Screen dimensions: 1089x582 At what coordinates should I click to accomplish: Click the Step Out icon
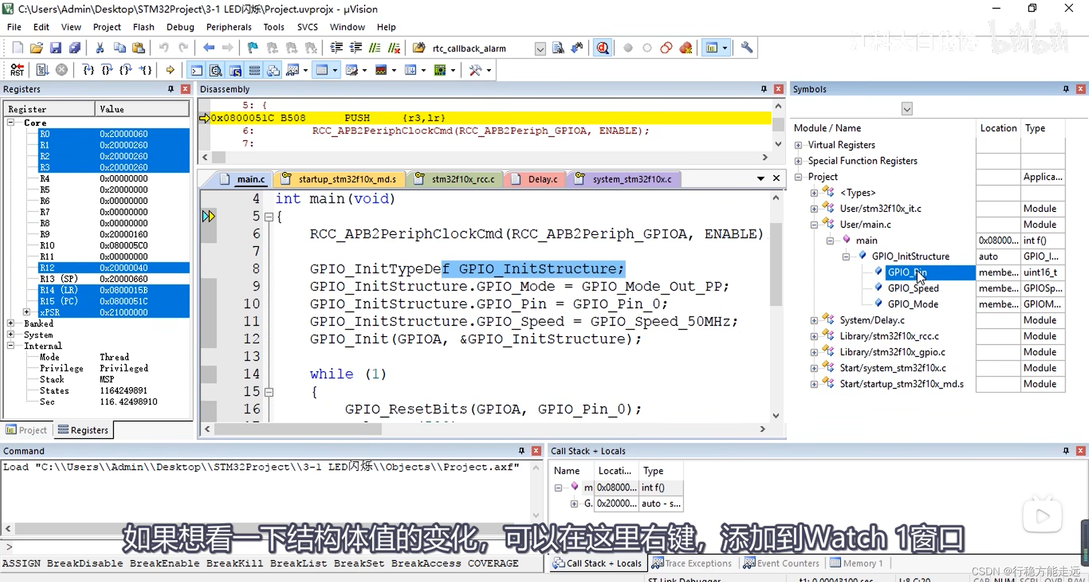click(x=126, y=70)
